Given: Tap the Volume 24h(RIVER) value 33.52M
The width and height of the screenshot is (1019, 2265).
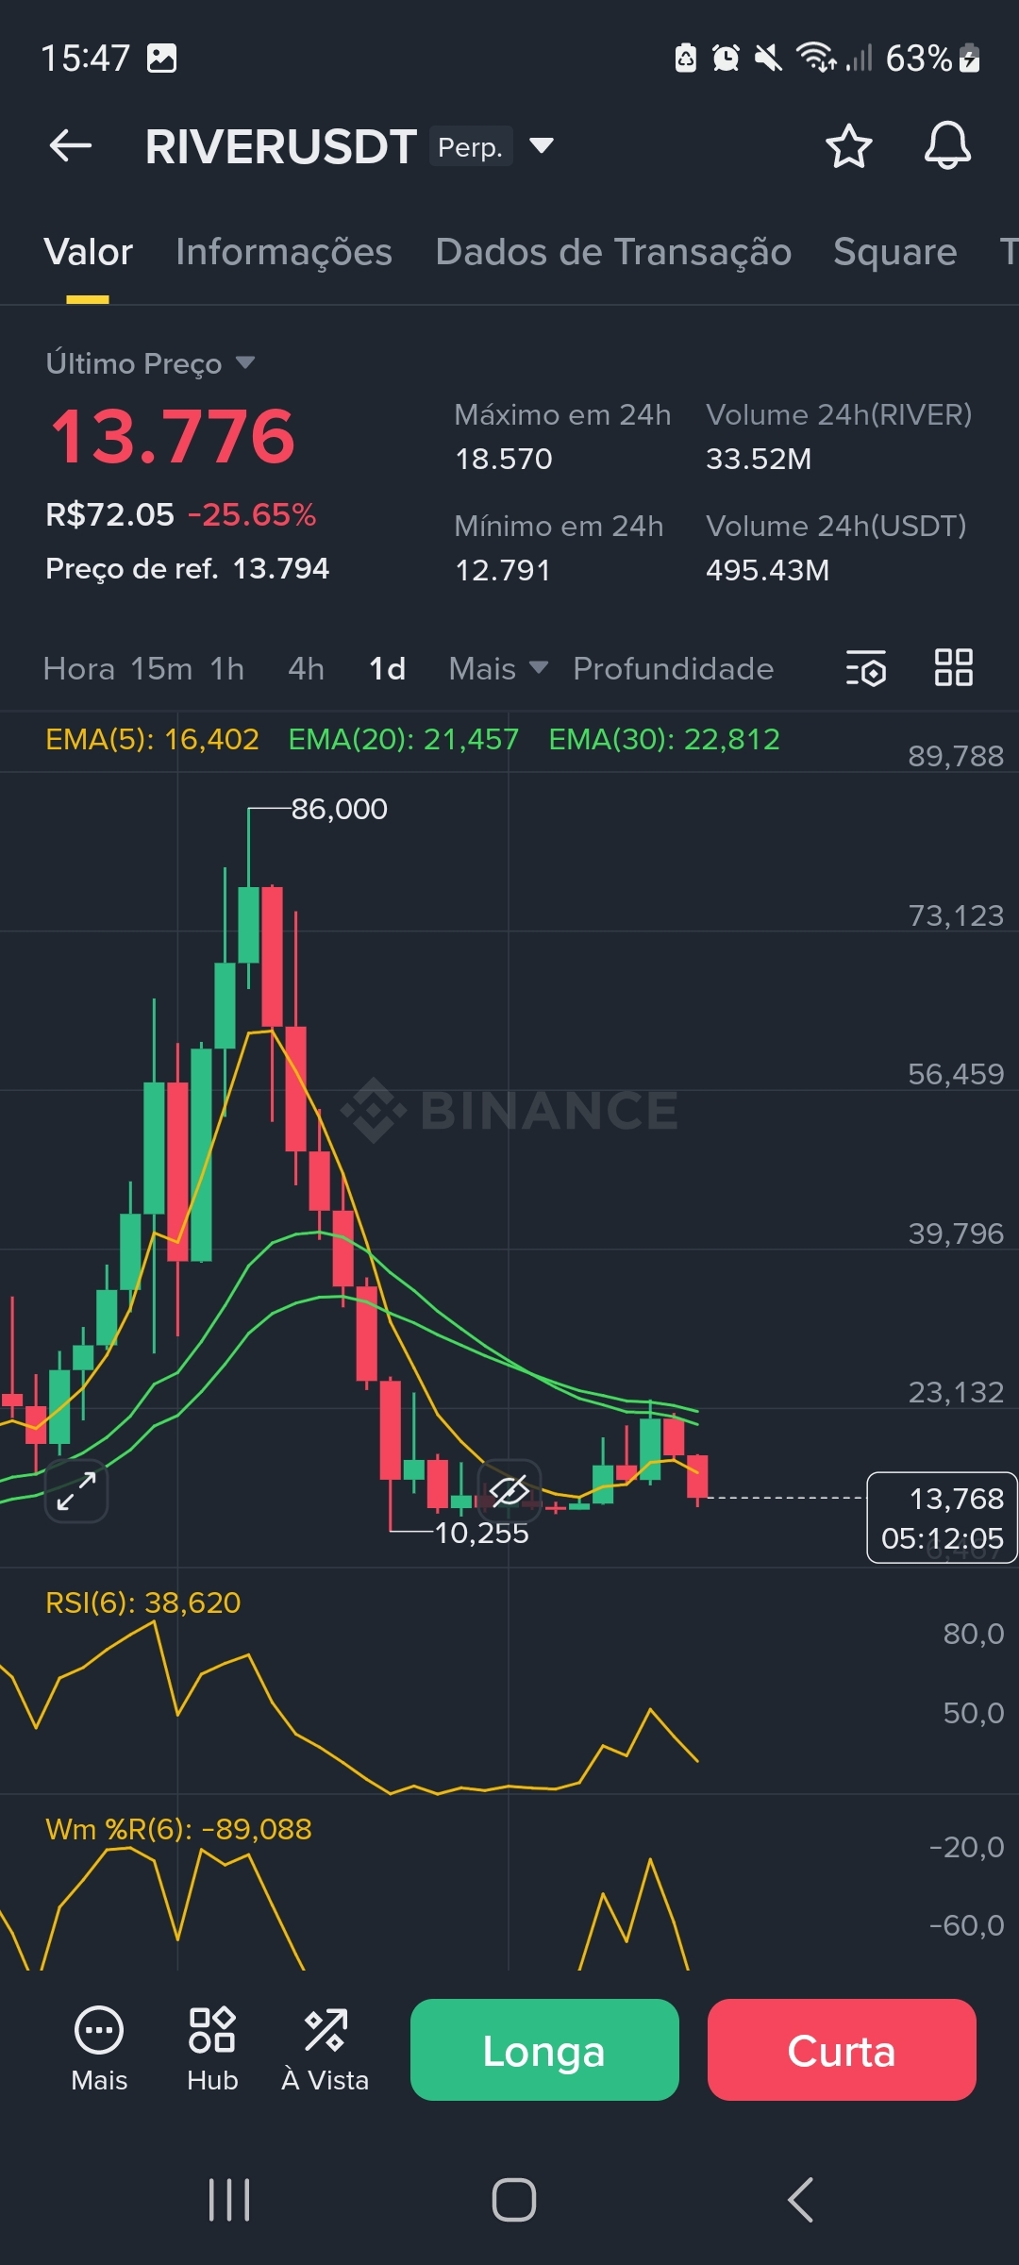Looking at the screenshot, I should click(x=759, y=459).
